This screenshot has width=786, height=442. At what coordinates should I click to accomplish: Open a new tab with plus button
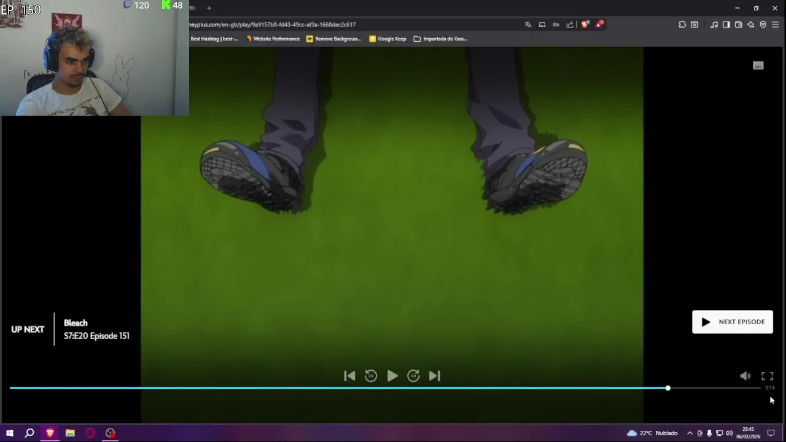[209, 8]
